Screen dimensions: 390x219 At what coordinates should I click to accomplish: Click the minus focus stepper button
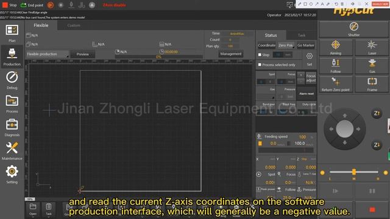coord(300,81)
